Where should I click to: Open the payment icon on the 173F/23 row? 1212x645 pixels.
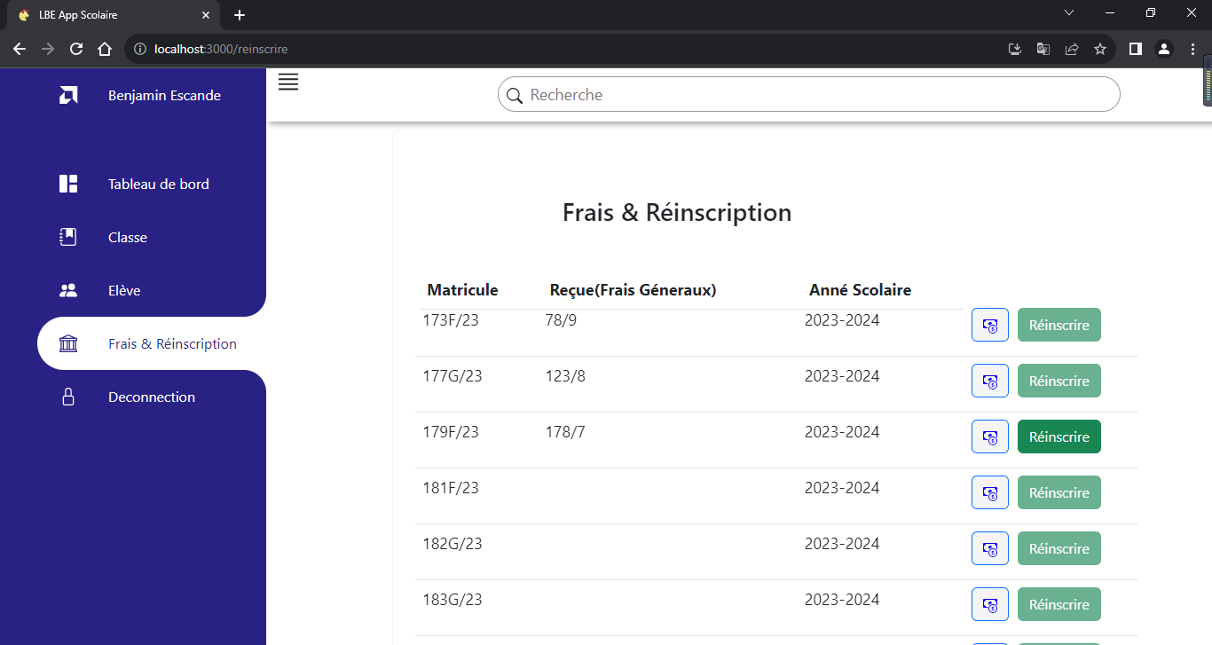(989, 325)
